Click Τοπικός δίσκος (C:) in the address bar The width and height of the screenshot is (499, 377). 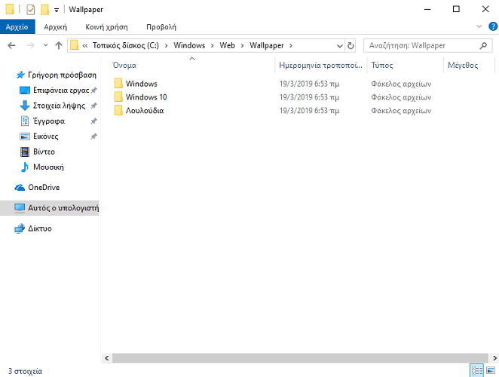tap(126, 45)
